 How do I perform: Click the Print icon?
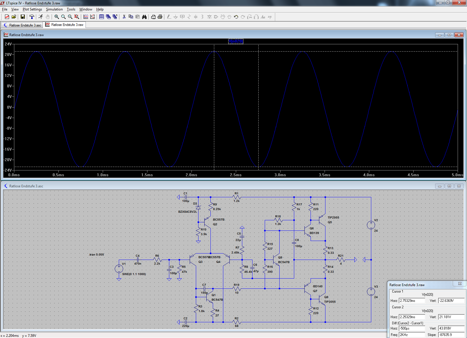click(x=160, y=17)
